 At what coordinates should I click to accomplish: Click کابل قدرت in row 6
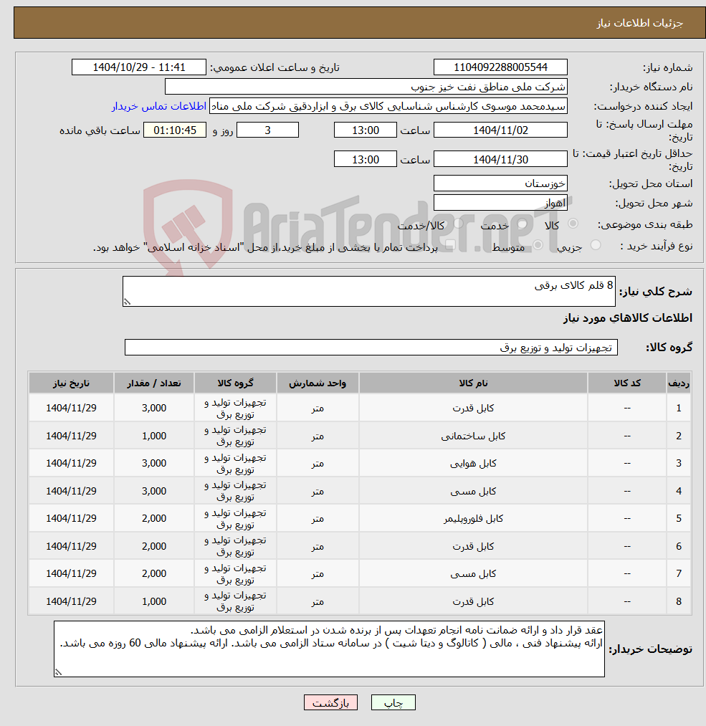pyautogui.click(x=473, y=546)
